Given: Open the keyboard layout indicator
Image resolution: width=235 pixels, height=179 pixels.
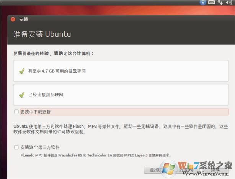Looking at the screenshot, I should click(x=211, y=2).
